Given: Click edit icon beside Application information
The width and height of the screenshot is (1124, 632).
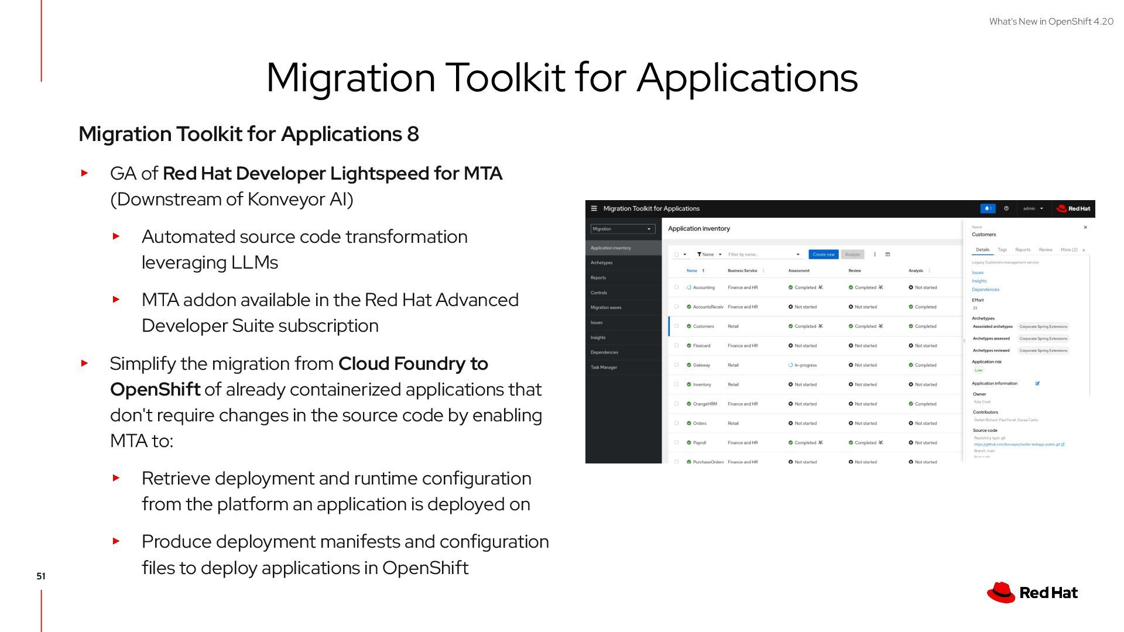Looking at the screenshot, I should (x=1037, y=384).
